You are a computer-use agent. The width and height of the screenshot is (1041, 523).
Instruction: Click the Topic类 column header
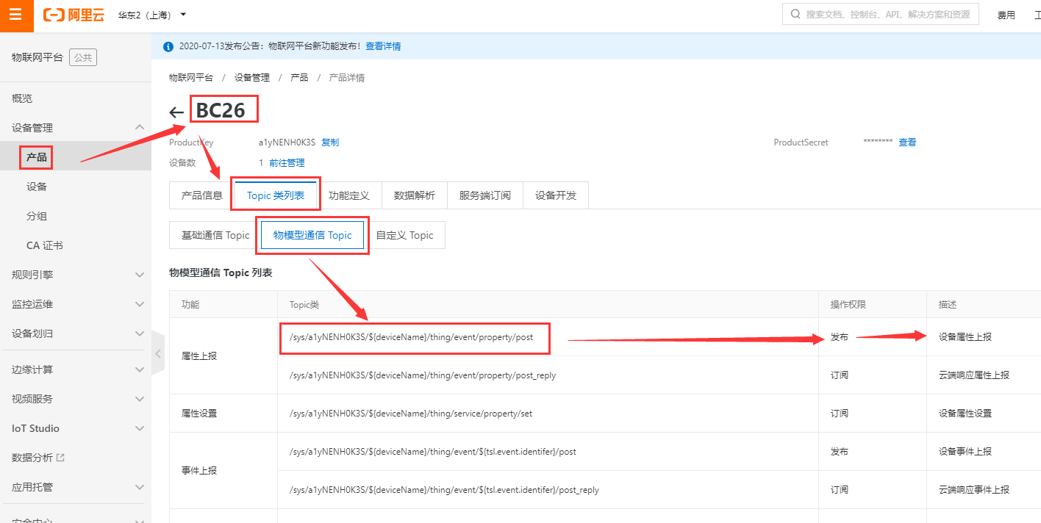click(x=548, y=304)
